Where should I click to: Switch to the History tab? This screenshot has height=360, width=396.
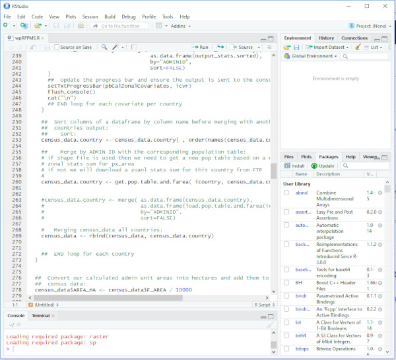pyautogui.click(x=326, y=38)
